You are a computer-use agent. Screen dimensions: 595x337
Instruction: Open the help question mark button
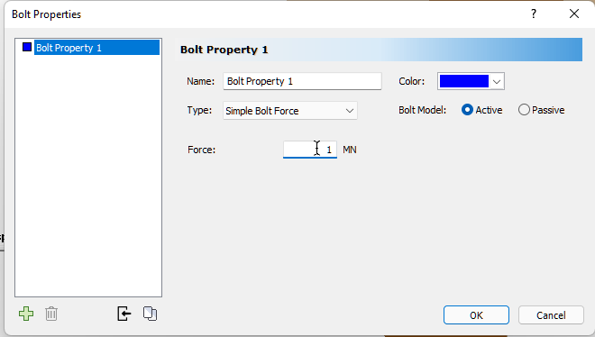534,14
